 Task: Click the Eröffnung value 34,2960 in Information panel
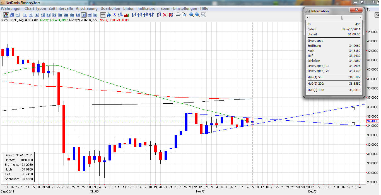tap(355, 46)
